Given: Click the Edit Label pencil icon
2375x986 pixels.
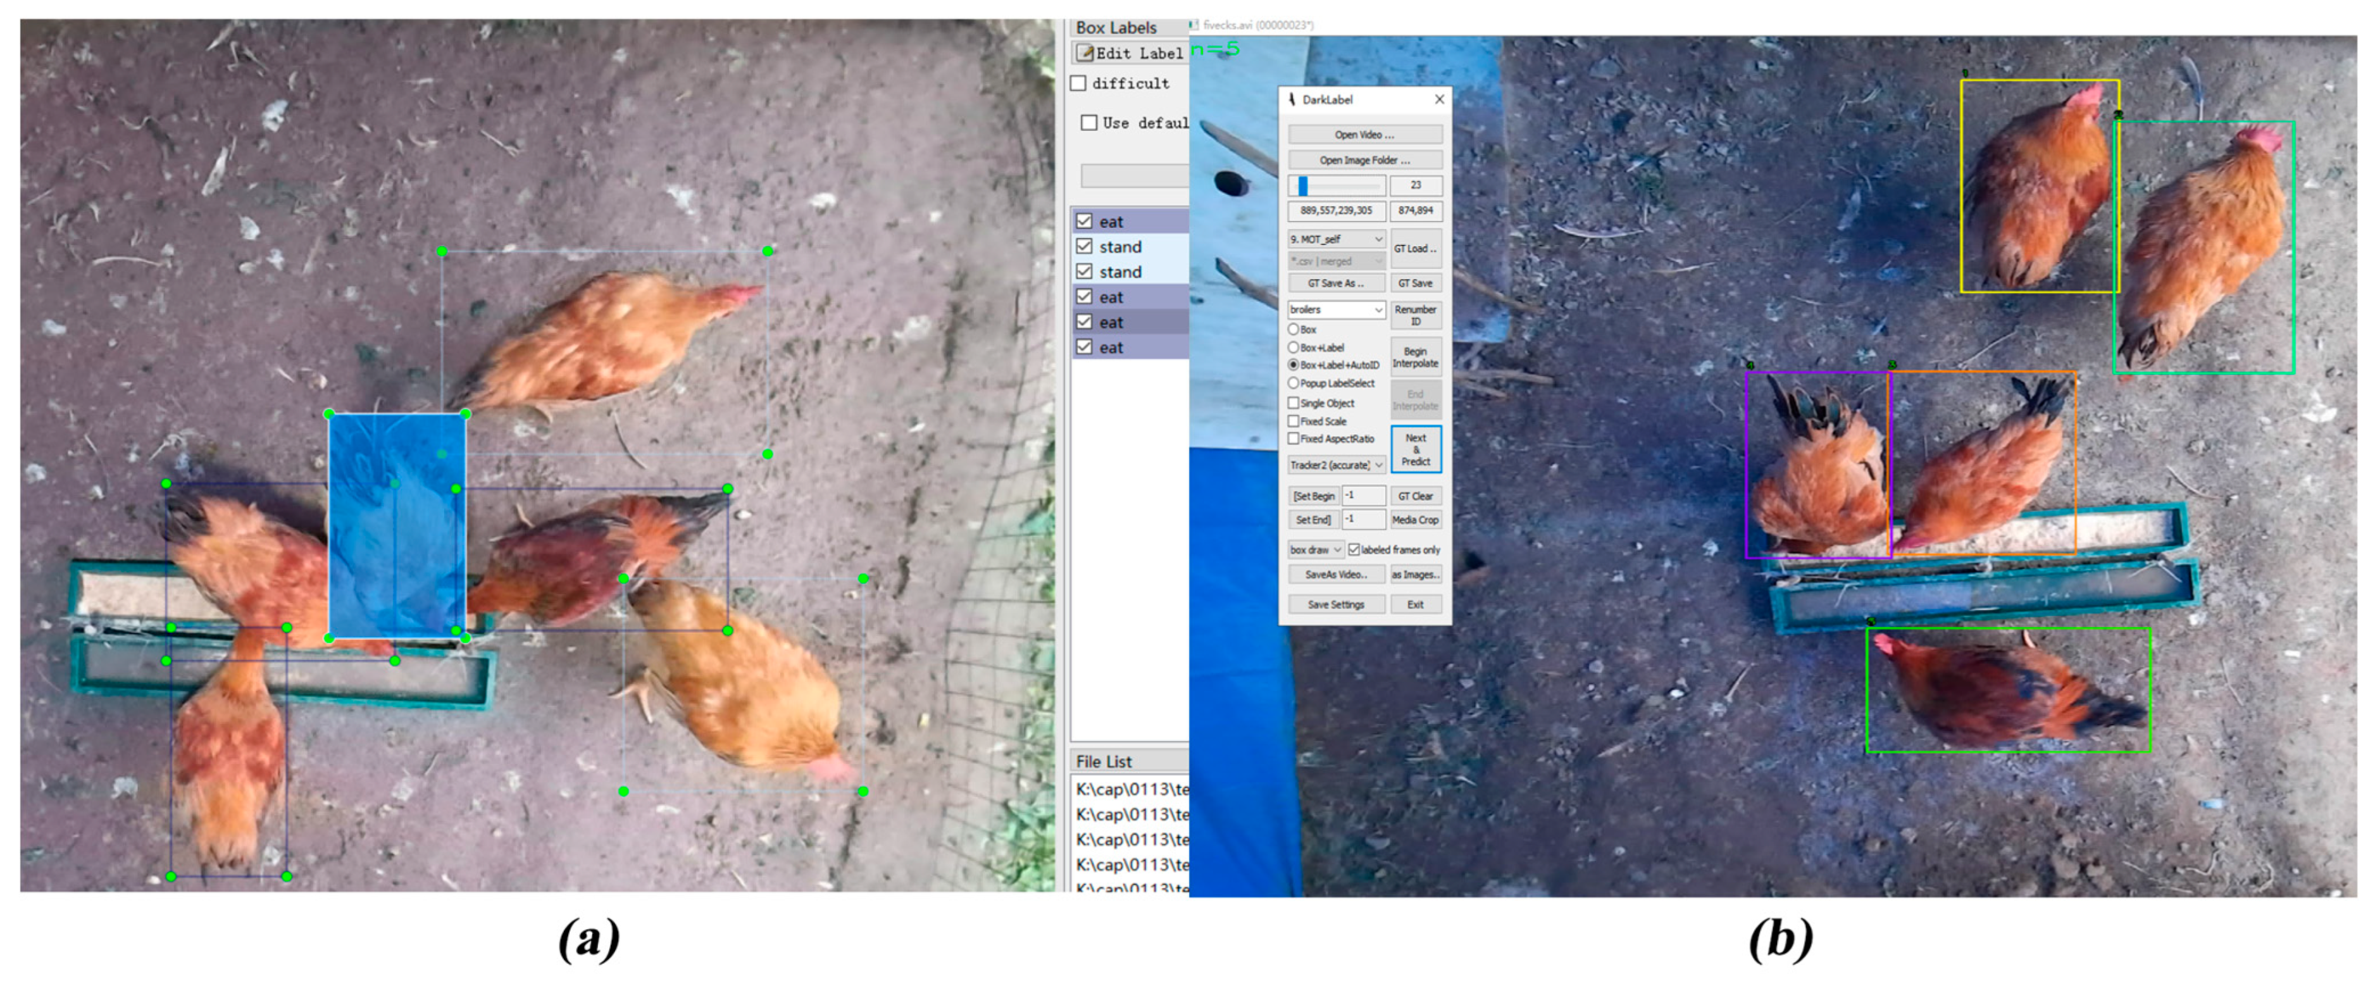Looking at the screenshot, I should [x=1085, y=54].
